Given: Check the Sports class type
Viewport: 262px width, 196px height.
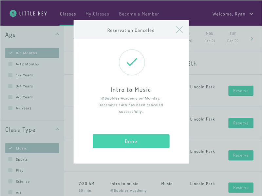Looking at the screenshot, I should click(x=10, y=159).
